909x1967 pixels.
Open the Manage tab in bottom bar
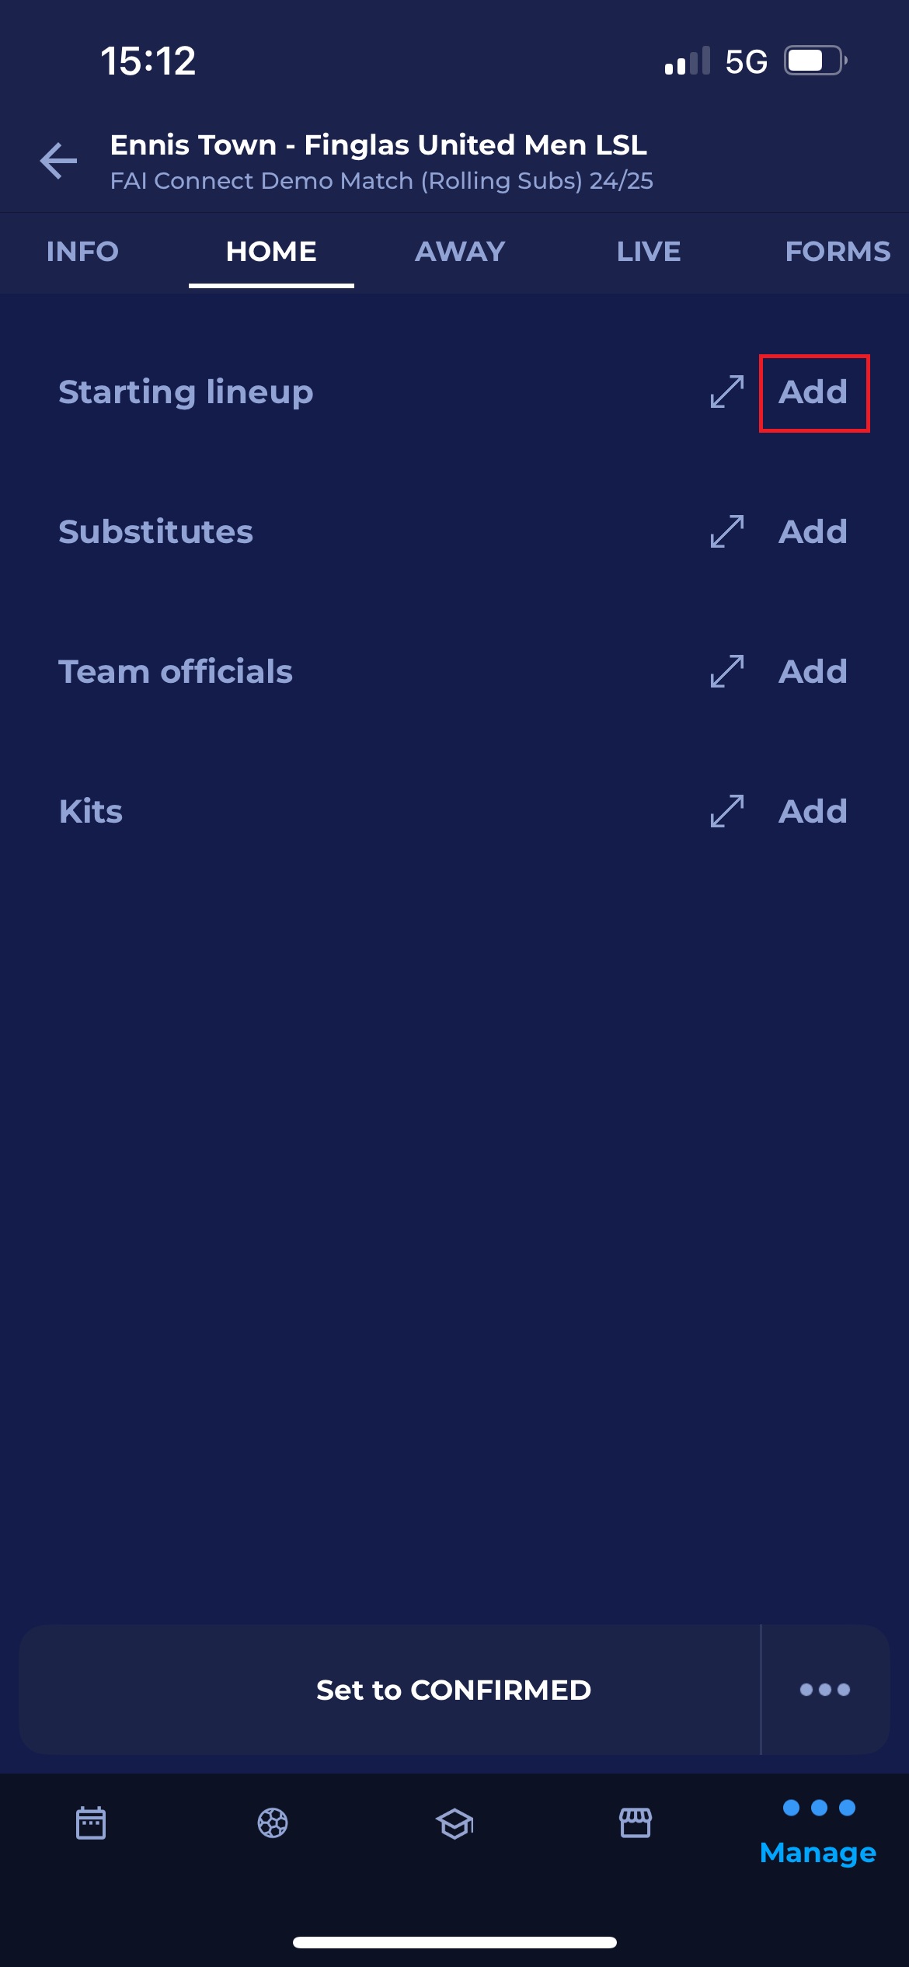(818, 1833)
